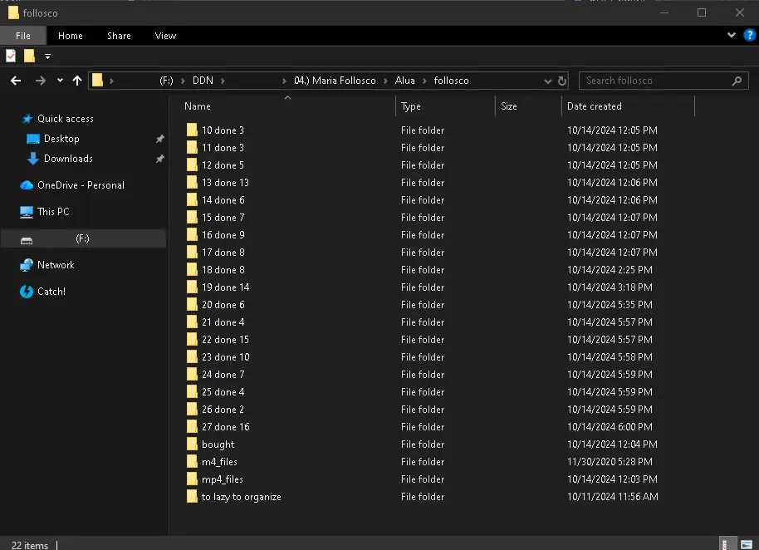Select the '18 done 8' folder name
Screen dimensions: 759x550
pos(223,270)
